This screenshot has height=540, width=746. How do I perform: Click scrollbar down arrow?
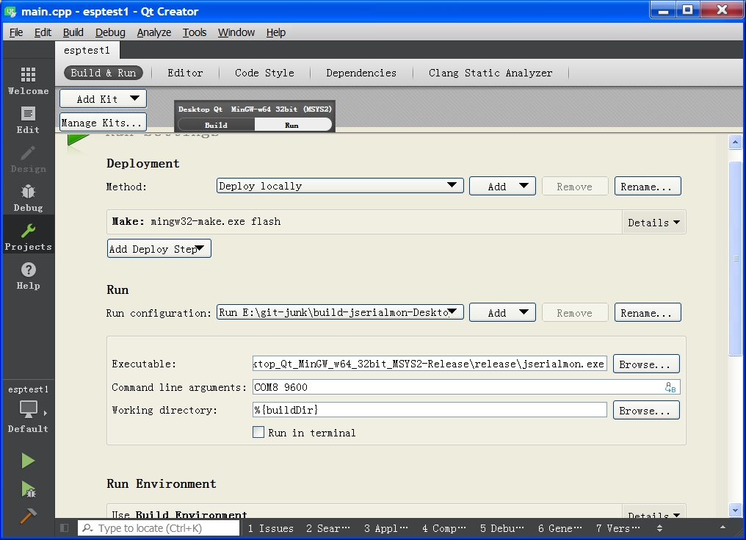[x=736, y=510]
